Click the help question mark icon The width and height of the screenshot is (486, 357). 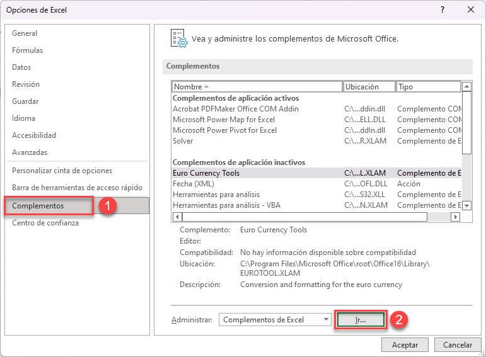pyautogui.click(x=443, y=9)
